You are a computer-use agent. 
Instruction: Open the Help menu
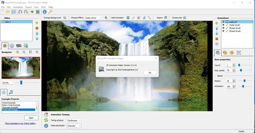[51, 7]
